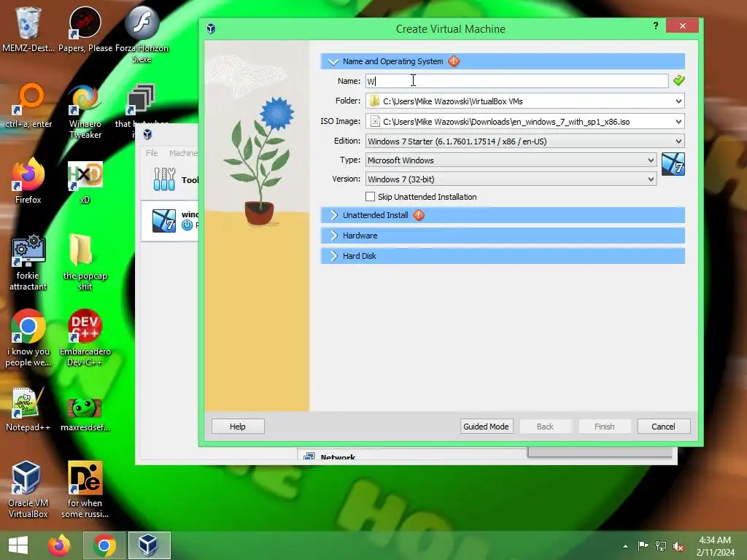This screenshot has height=560, width=747.
Task: Click the VirtualBox taskbar button
Action: click(149, 545)
